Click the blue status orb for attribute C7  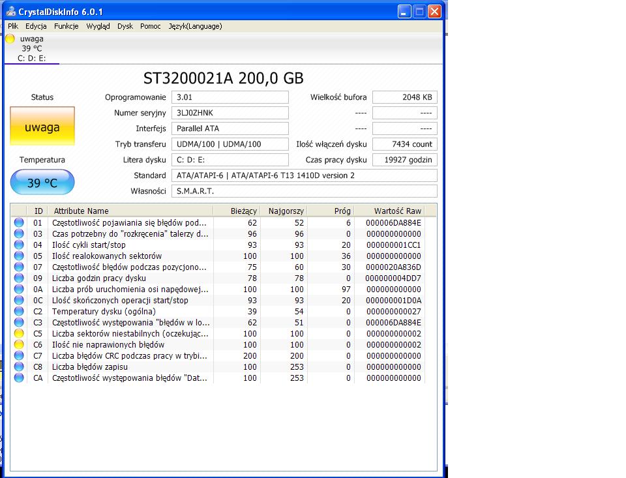(19, 355)
